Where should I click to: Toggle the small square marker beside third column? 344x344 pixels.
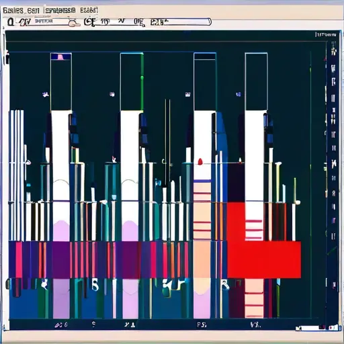point(187,94)
